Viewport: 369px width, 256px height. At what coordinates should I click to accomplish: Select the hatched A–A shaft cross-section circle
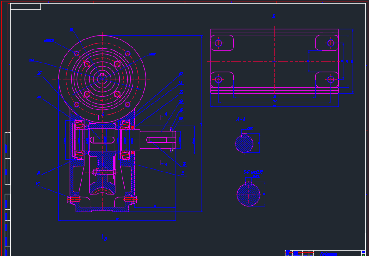(244, 144)
